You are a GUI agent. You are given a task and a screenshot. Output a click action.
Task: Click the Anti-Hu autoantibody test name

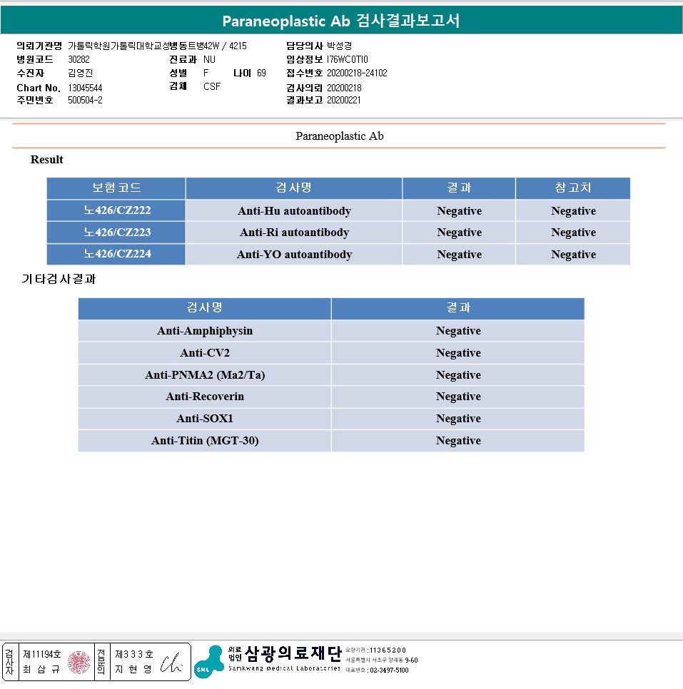point(294,211)
